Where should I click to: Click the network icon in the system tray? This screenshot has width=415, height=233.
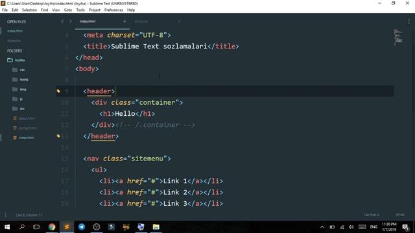[x=342, y=227]
